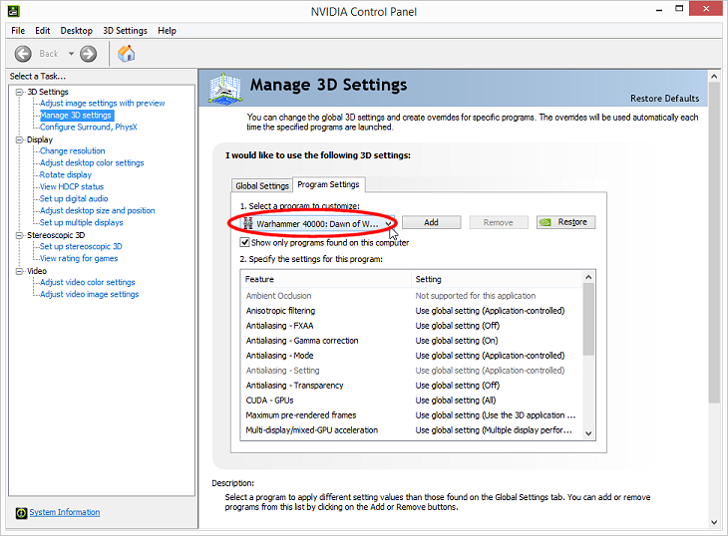Open the Back history dropdown arrow

[x=69, y=54]
